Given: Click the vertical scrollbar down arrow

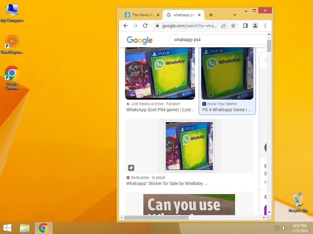Looking at the screenshot, I should (x=269, y=212).
